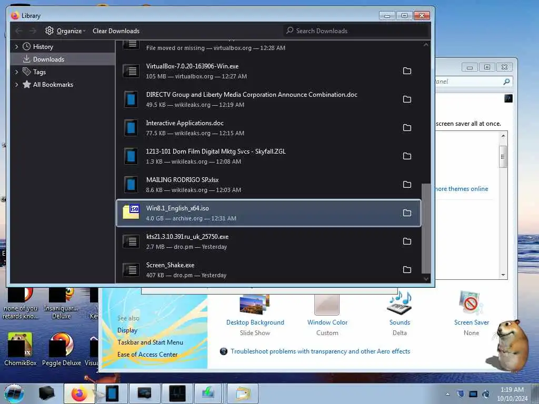Show kts21.3.10.391ru_uk_25750.exe in folder

(407, 241)
